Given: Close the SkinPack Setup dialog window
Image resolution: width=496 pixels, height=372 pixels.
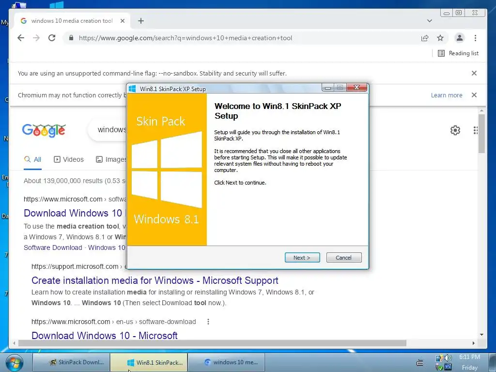Looking at the screenshot, I should (357, 87).
